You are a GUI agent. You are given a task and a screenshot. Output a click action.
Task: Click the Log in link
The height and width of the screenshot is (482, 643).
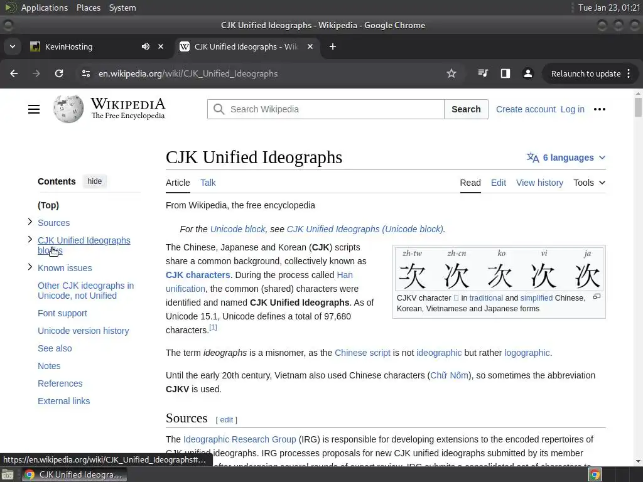click(x=573, y=109)
